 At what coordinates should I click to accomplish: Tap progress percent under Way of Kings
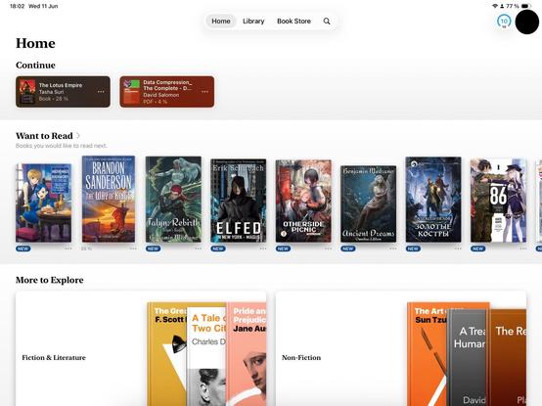coord(86,248)
